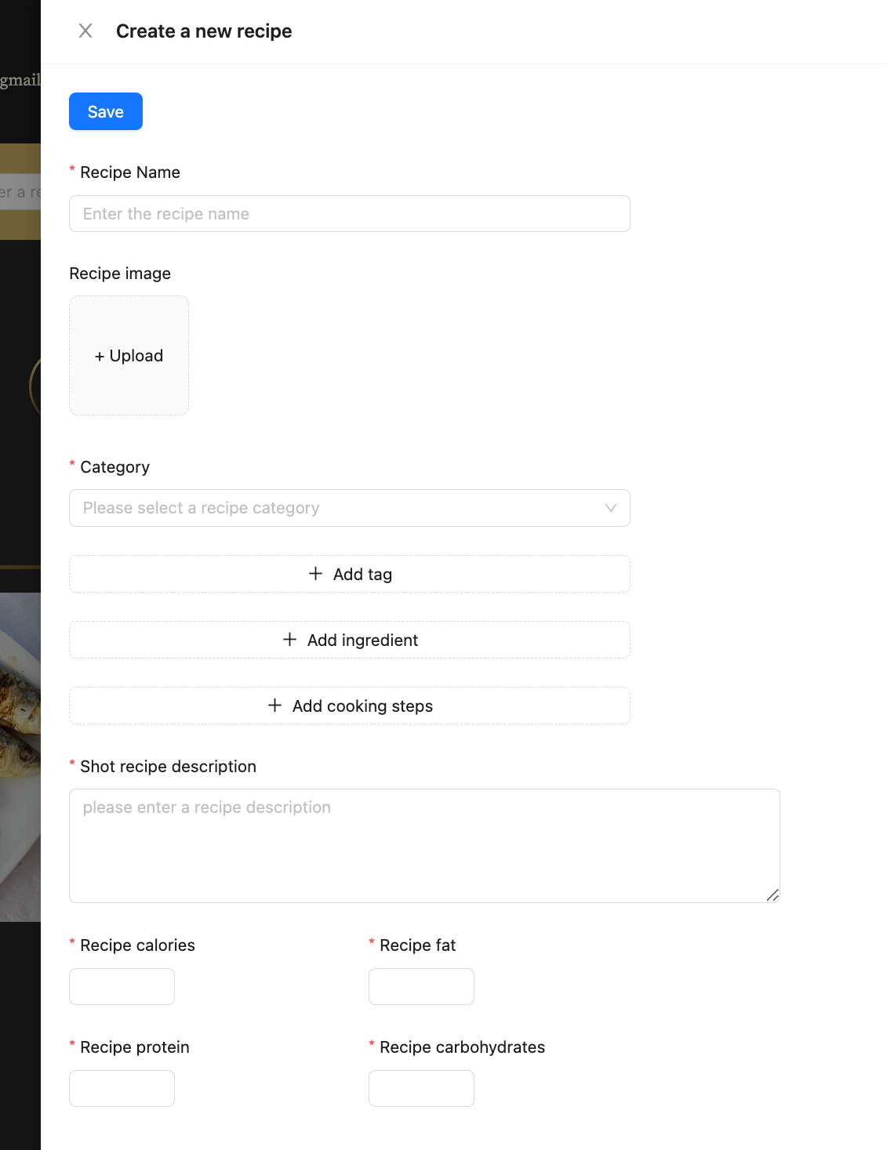Click plus icon next to Add cooking steps
The height and width of the screenshot is (1150, 887).
tap(275, 706)
